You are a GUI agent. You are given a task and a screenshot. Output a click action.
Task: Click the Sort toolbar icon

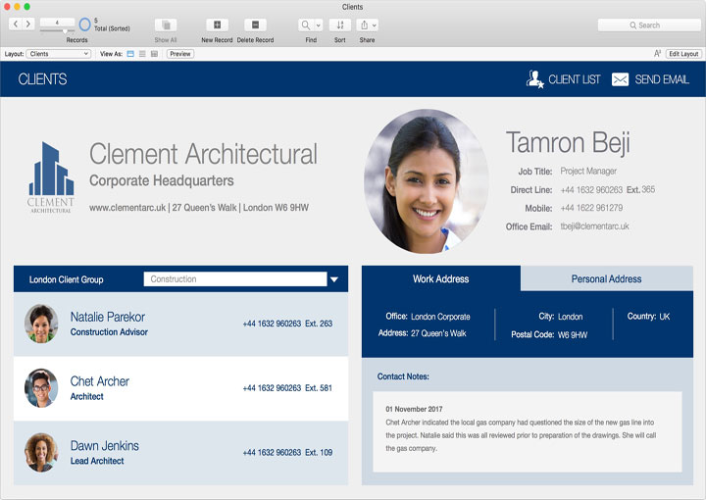coord(339,25)
